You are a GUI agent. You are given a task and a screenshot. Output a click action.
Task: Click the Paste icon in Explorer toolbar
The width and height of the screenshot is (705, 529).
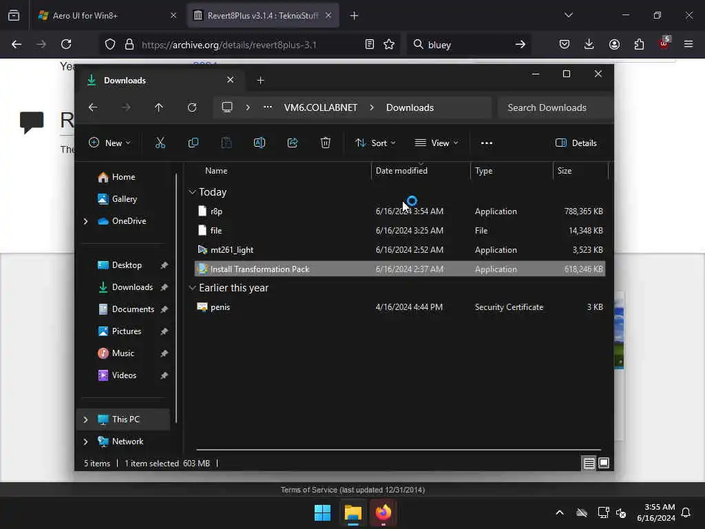226,143
